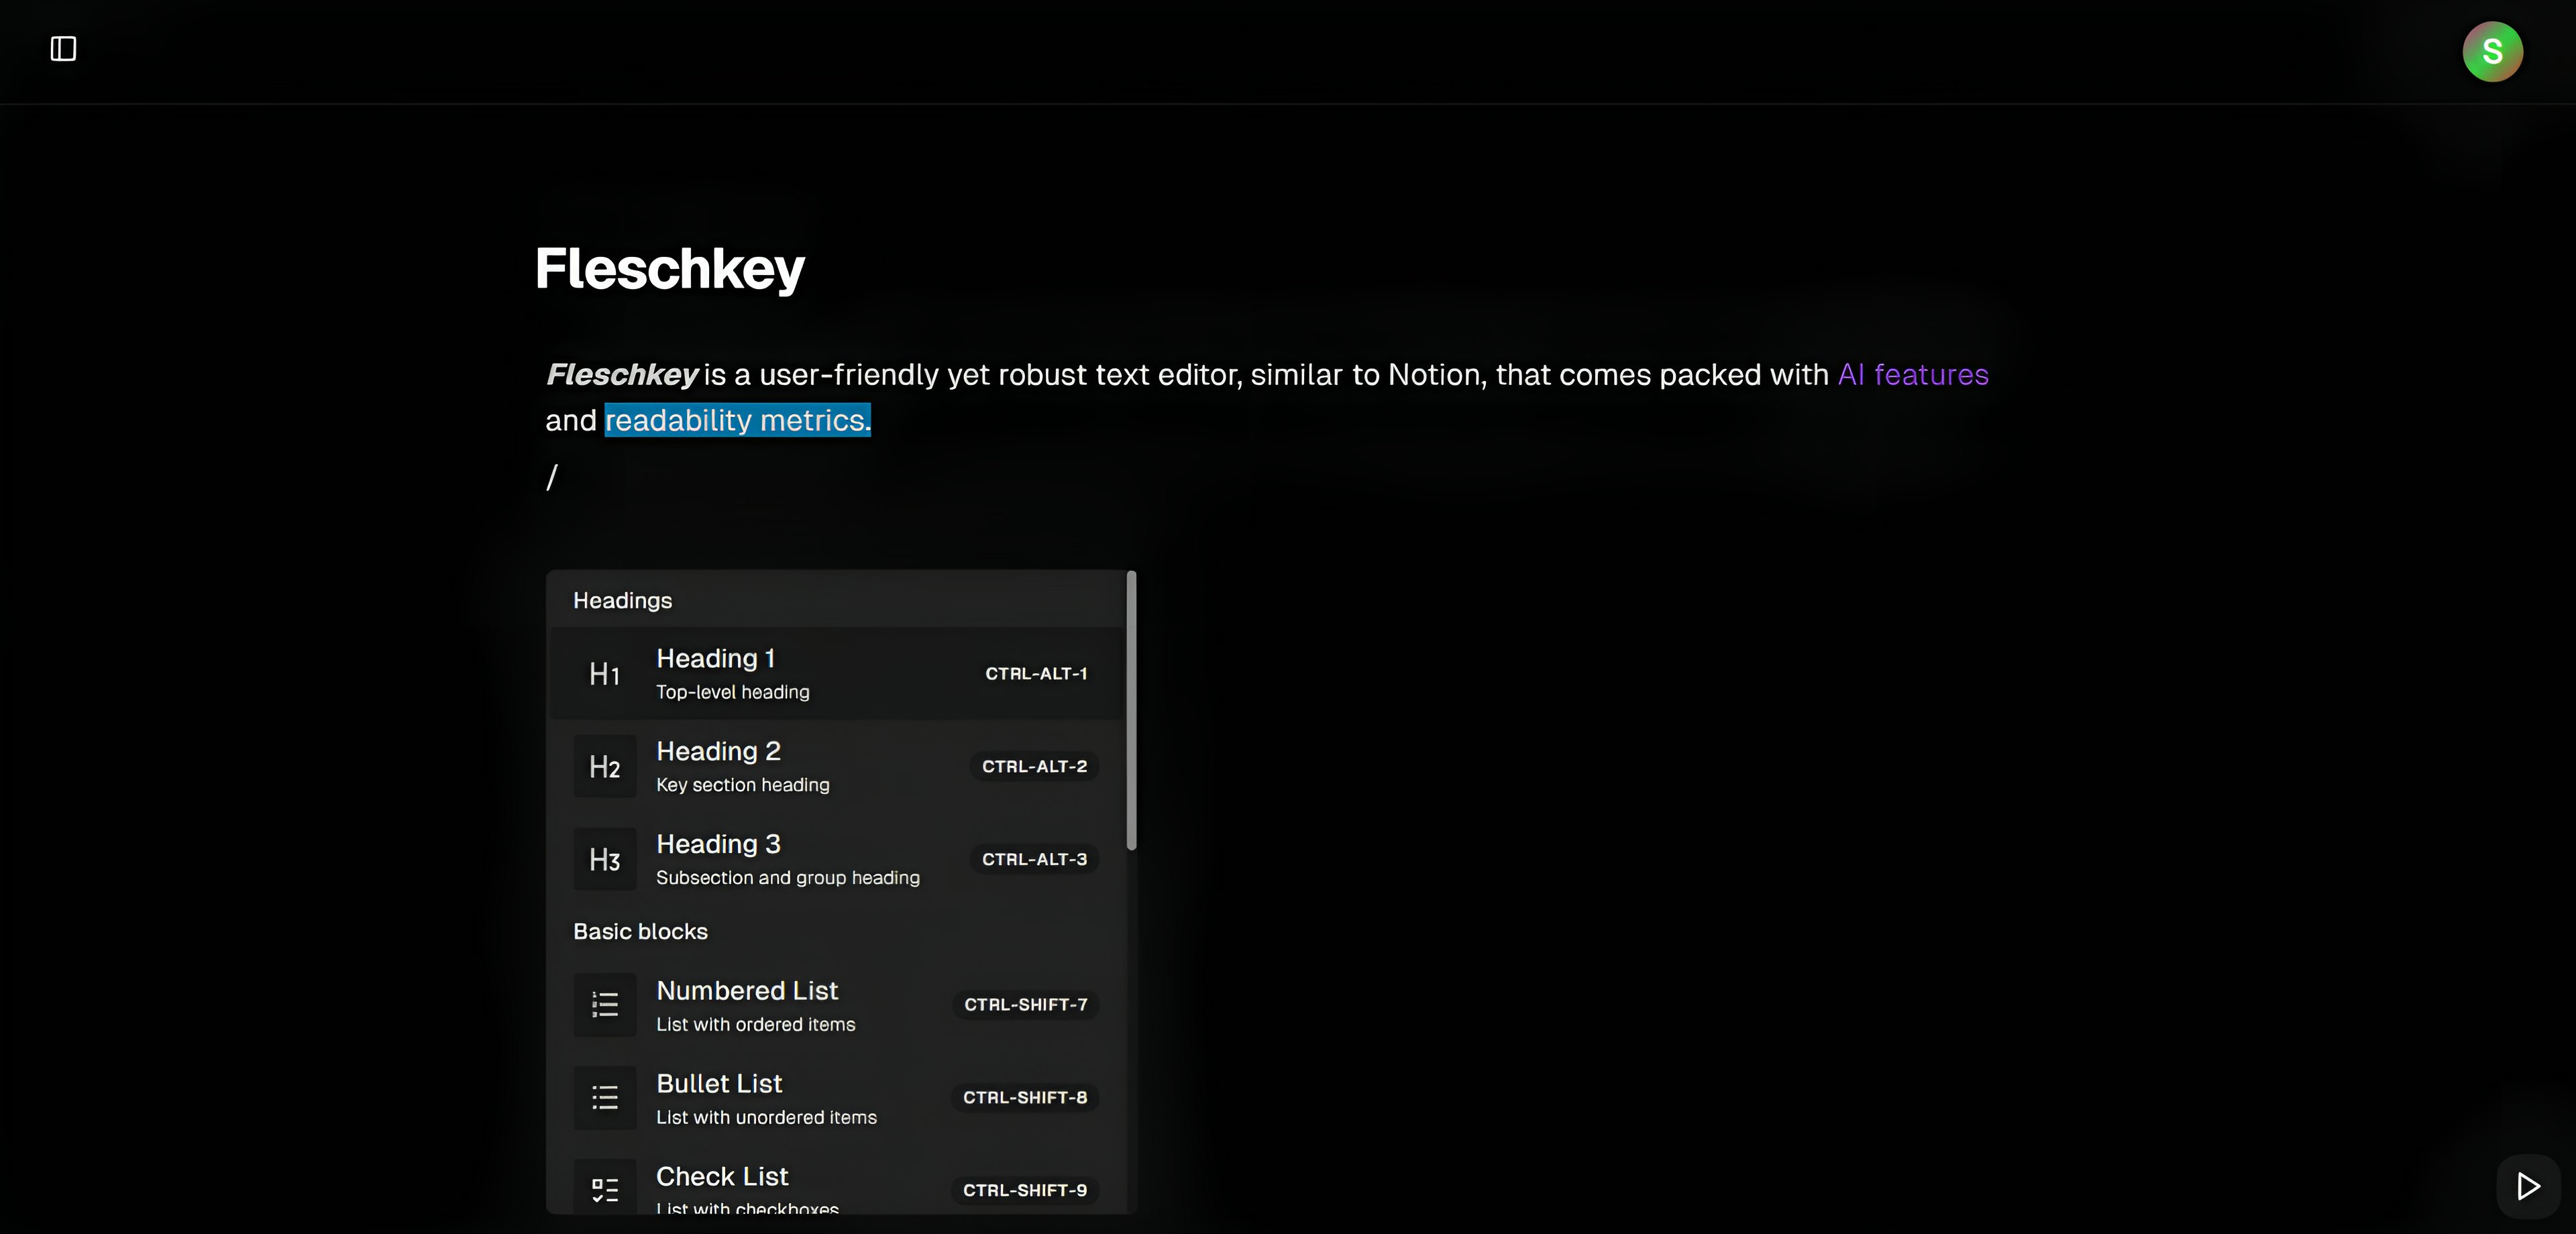The height and width of the screenshot is (1234, 2576).
Task: Click the play button in the corner
Action: pyautogui.click(x=2528, y=1186)
